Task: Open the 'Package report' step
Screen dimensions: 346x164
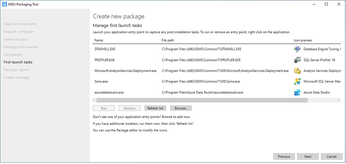Action: point(16,70)
